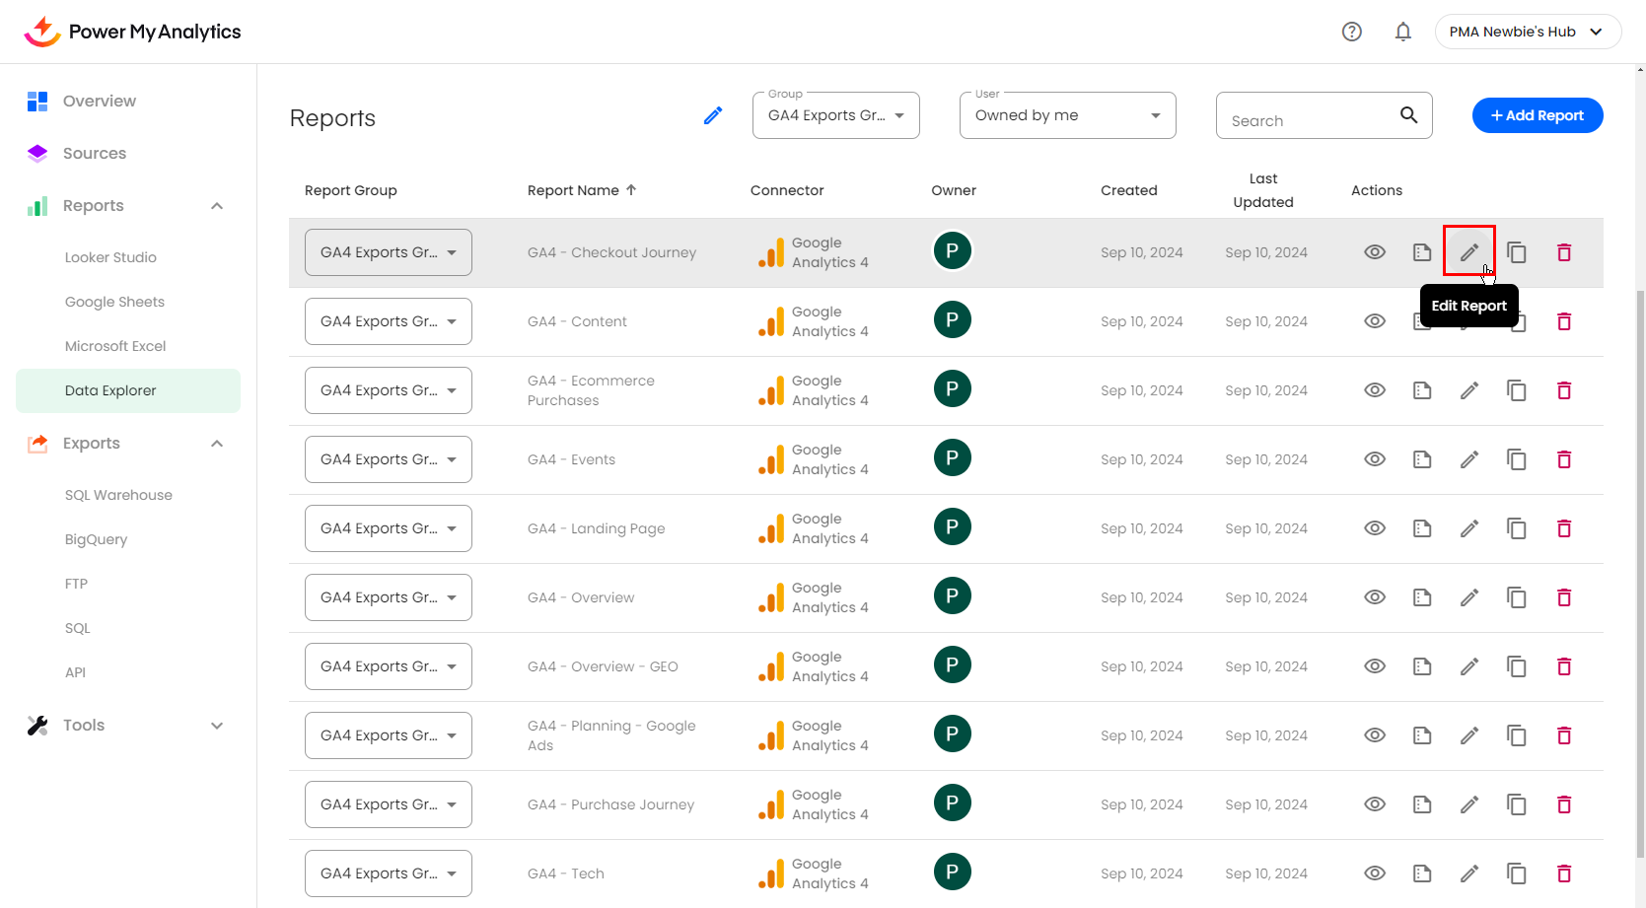Viewport: 1646px width, 908px height.
Task: Open Looker Studio in the sidebar
Action: pos(110,257)
